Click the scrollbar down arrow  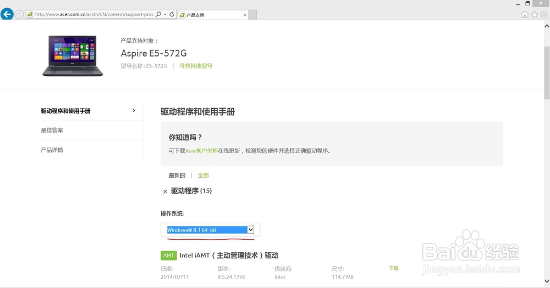pos(547,281)
